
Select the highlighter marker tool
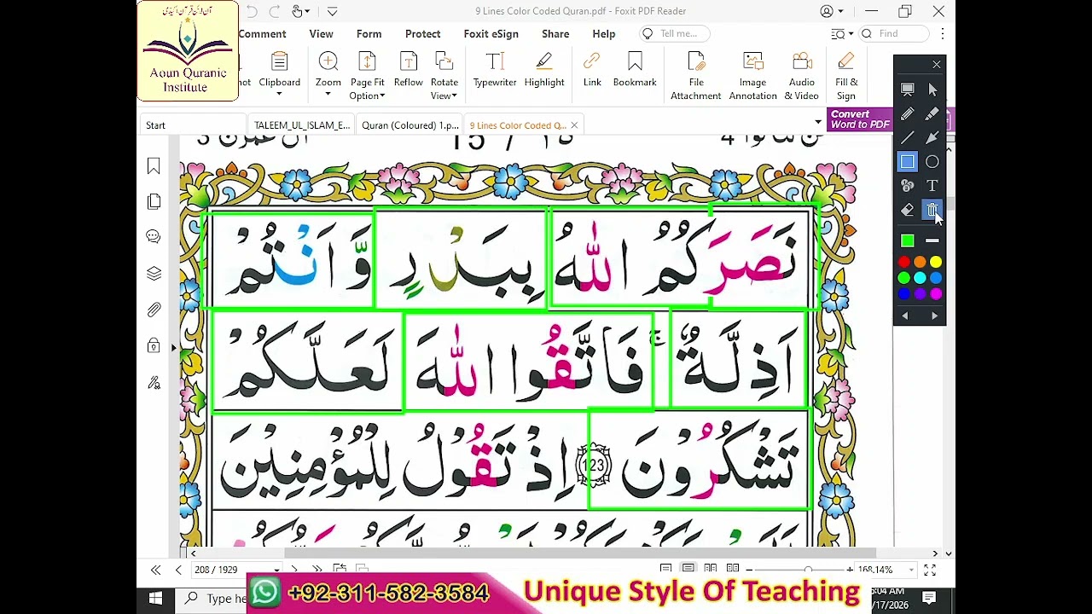(932, 113)
